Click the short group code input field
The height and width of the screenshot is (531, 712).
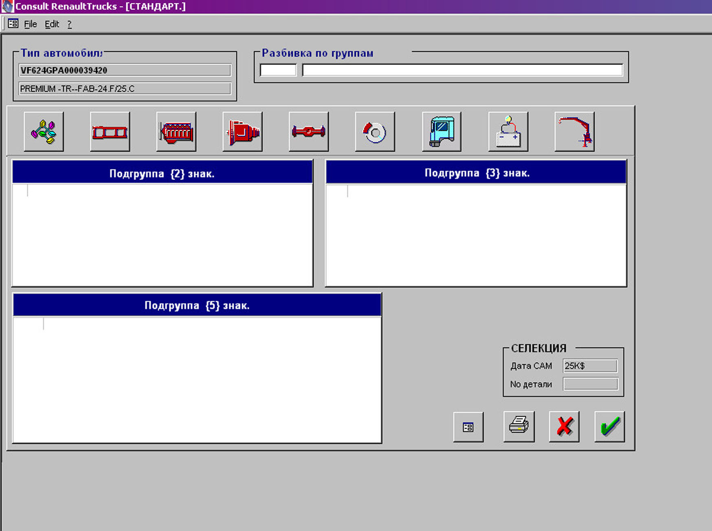click(x=278, y=70)
